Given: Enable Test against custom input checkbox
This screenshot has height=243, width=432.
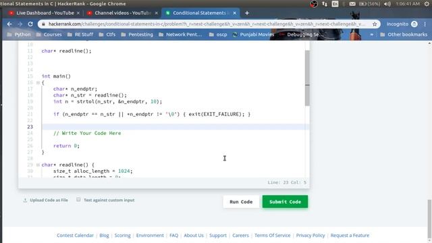Looking at the screenshot, I should click(78, 200).
